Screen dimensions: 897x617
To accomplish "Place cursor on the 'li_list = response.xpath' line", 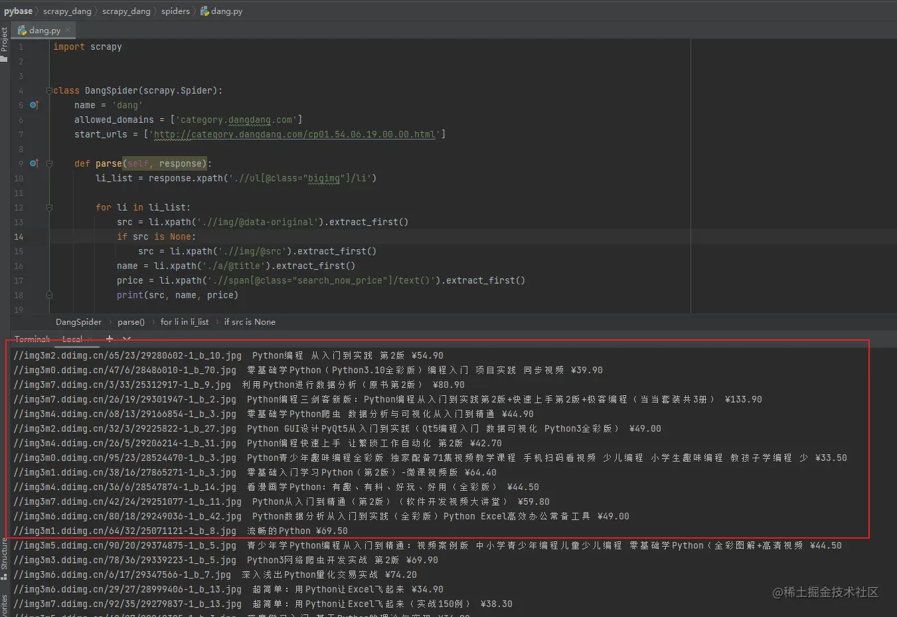I will tap(236, 178).
